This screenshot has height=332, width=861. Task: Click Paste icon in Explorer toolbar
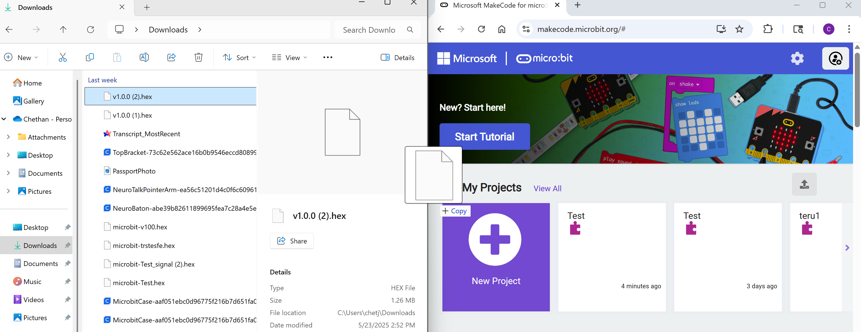(x=117, y=57)
